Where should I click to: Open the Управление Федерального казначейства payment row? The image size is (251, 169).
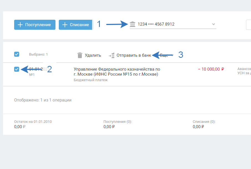(x=117, y=71)
